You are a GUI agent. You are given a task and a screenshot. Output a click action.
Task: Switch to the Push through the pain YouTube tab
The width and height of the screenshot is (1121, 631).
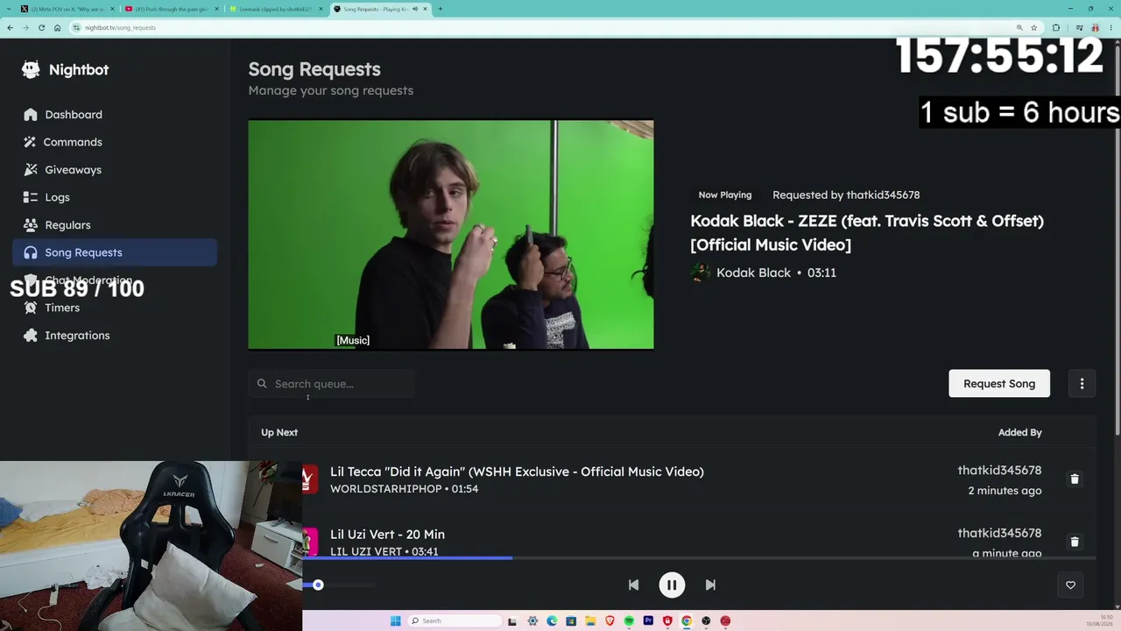171,9
